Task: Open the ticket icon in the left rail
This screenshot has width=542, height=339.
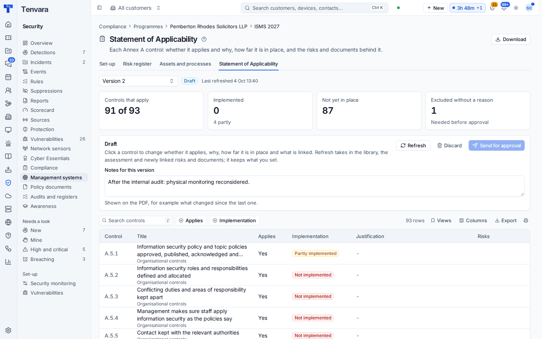Action: [8, 38]
